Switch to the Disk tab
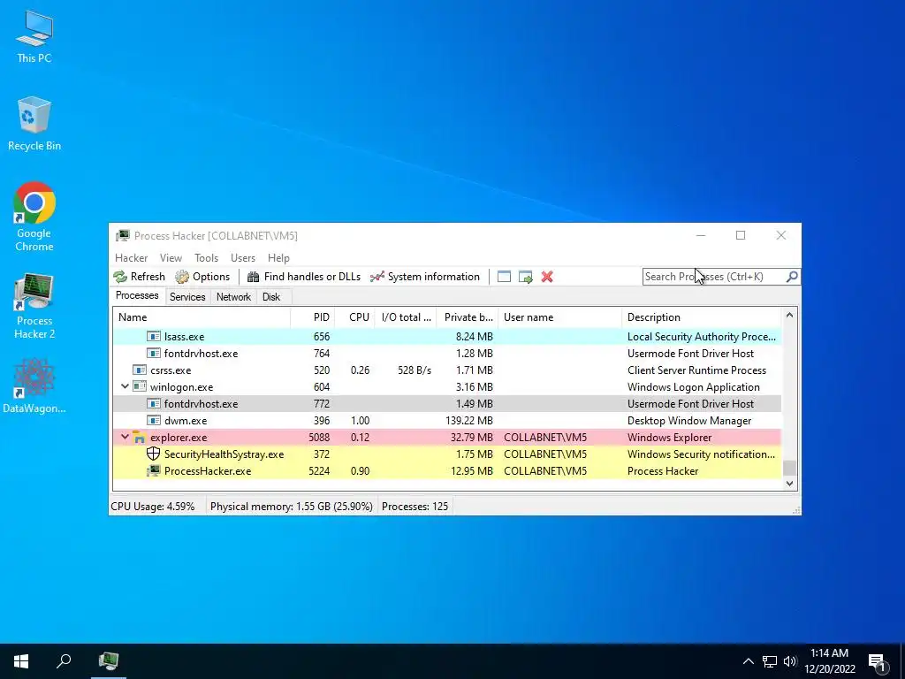Viewport: 905px width, 679px height. (x=271, y=297)
